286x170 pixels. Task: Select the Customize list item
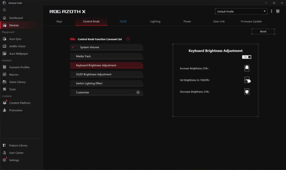coord(107,92)
